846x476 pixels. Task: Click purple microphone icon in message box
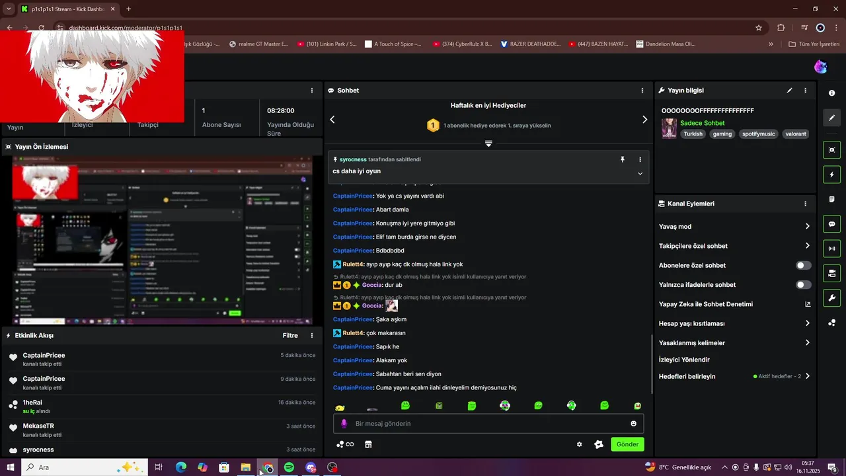[x=344, y=424]
